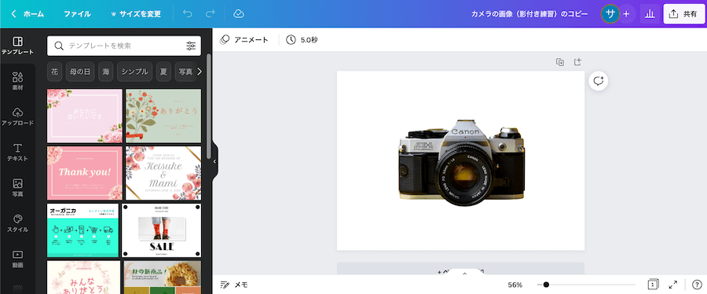707x294 pixels.
Task: Go back with the ホーム button
Action: pyautogui.click(x=27, y=14)
